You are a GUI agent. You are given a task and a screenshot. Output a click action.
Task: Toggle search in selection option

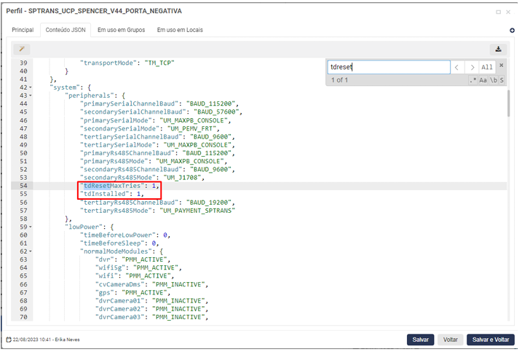point(501,79)
